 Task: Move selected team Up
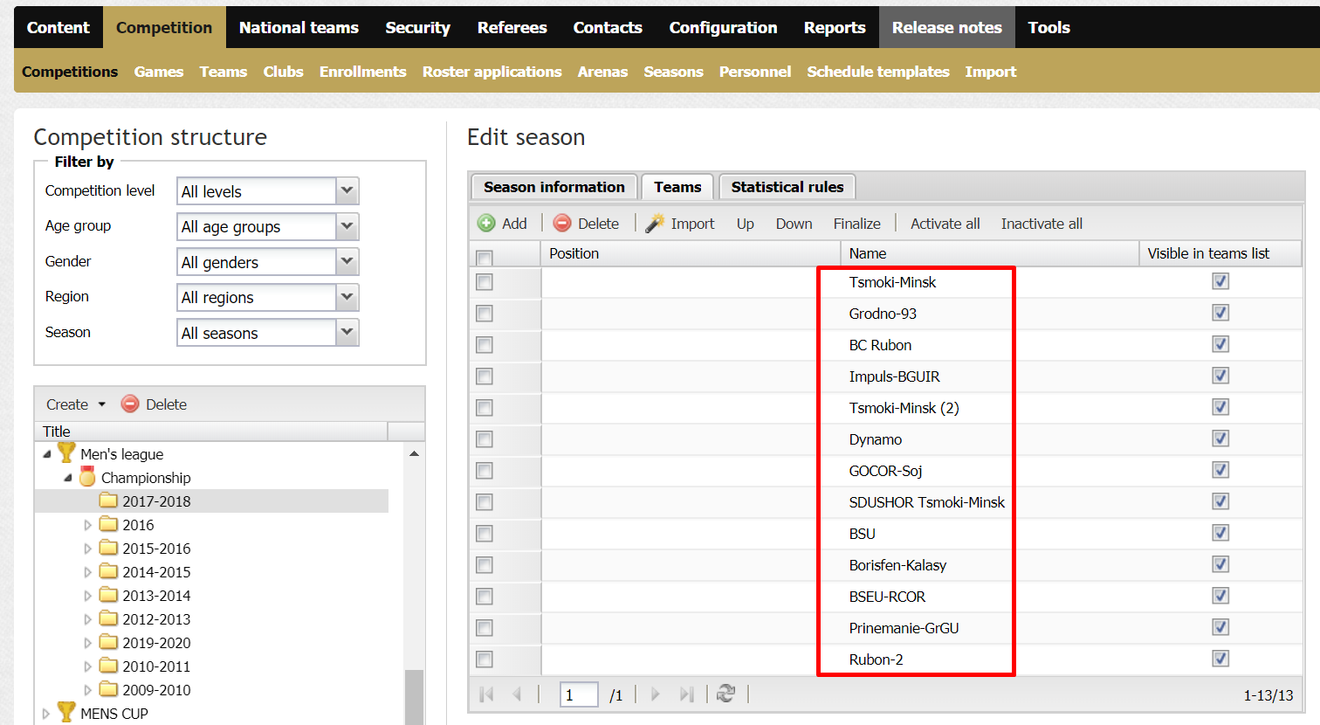coord(746,224)
